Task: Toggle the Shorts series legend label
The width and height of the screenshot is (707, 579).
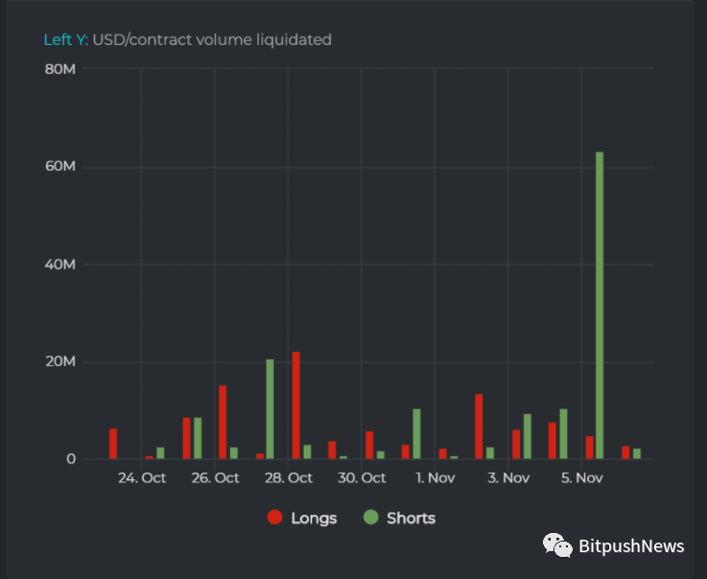Action: (411, 519)
